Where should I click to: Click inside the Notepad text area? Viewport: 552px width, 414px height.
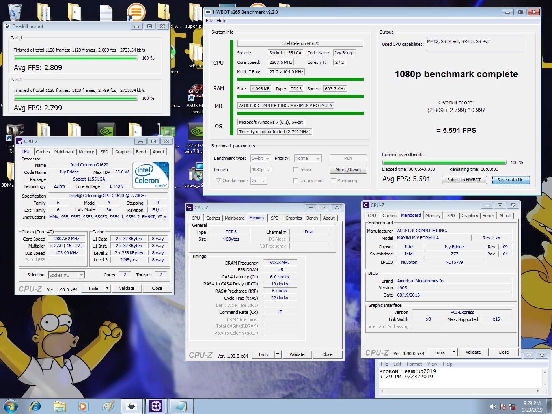pos(461,378)
